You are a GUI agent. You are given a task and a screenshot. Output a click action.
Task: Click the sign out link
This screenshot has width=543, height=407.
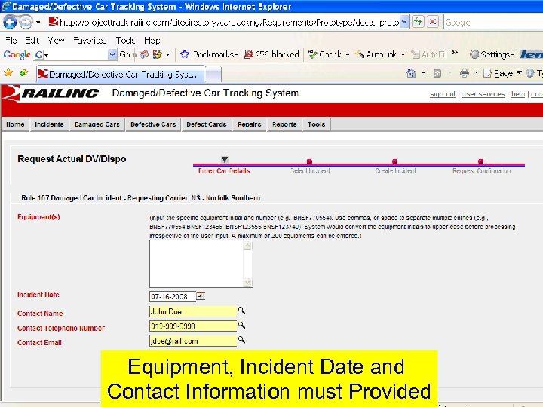point(443,94)
